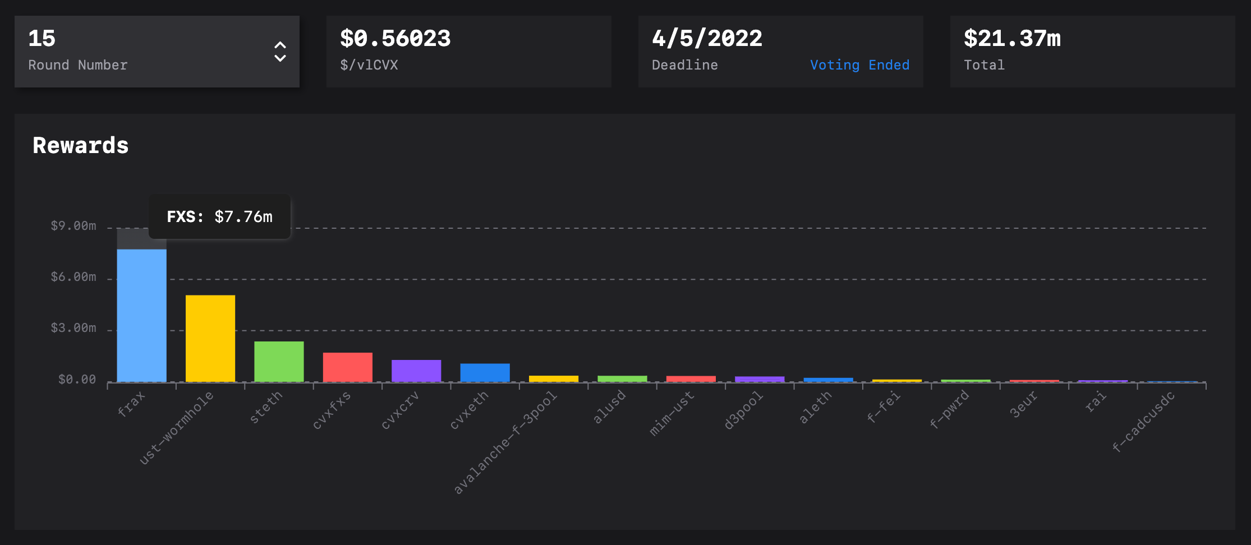Viewport: 1251px width, 545px height.
Task: Click the red mim-ust bar
Action: point(691,379)
